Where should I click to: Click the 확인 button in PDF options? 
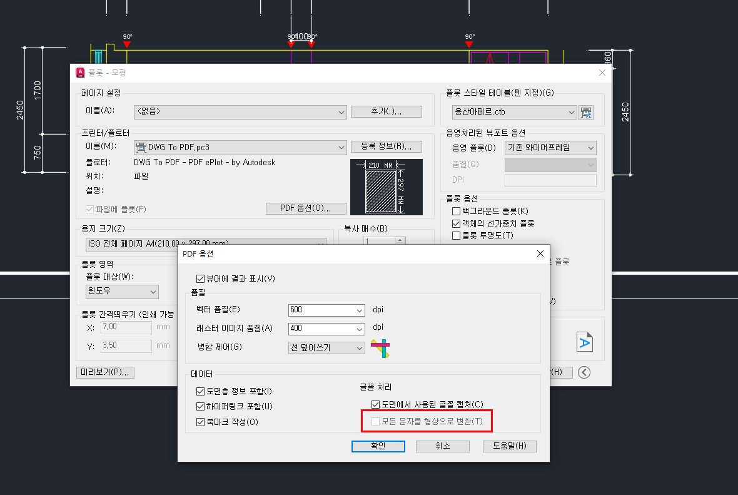tap(378, 446)
